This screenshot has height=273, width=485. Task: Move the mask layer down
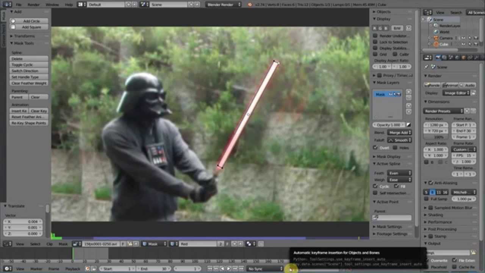[x=408, y=112]
